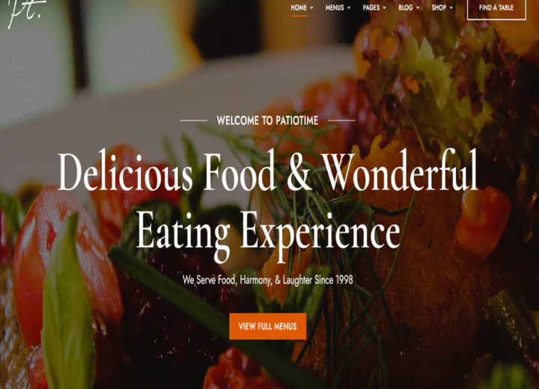Open the SHOP navigation item

pyautogui.click(x=439, y=7)
